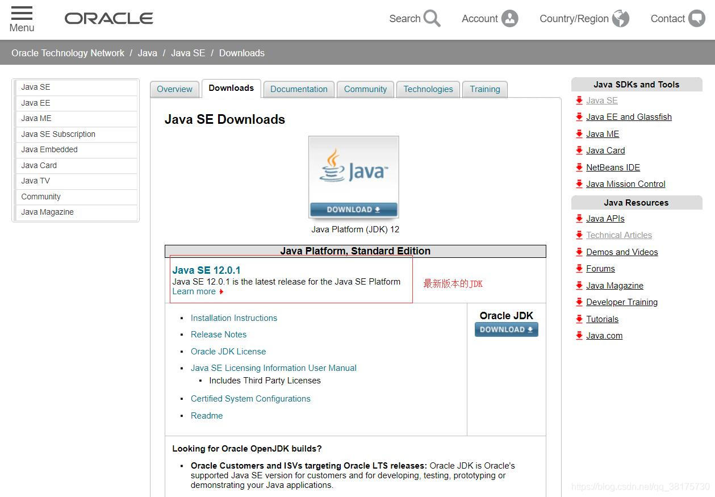Click red download icon beside Tutorials
Viewport: 715px width, 497px height.
click(579, 319)
